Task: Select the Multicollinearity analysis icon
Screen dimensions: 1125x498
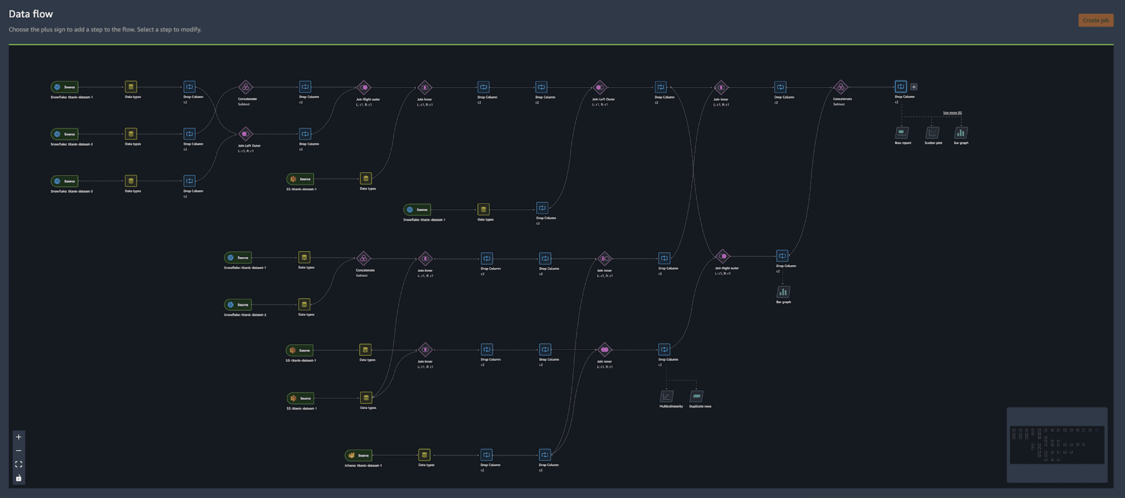Action: click(667, 396)
